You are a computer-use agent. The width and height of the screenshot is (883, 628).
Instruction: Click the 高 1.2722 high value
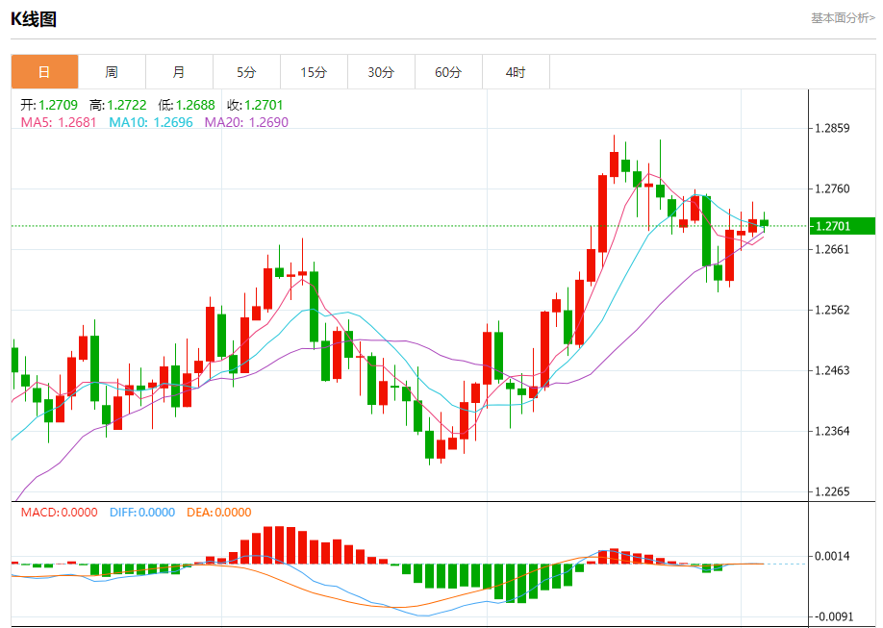(117, 105)
